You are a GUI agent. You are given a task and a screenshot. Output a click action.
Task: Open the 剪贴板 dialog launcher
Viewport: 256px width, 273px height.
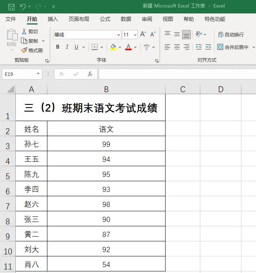47,61
